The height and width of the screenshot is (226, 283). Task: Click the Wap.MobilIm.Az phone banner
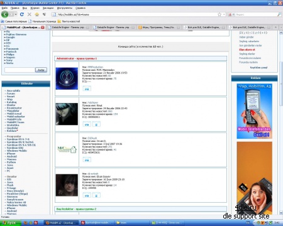pos(254,111)
